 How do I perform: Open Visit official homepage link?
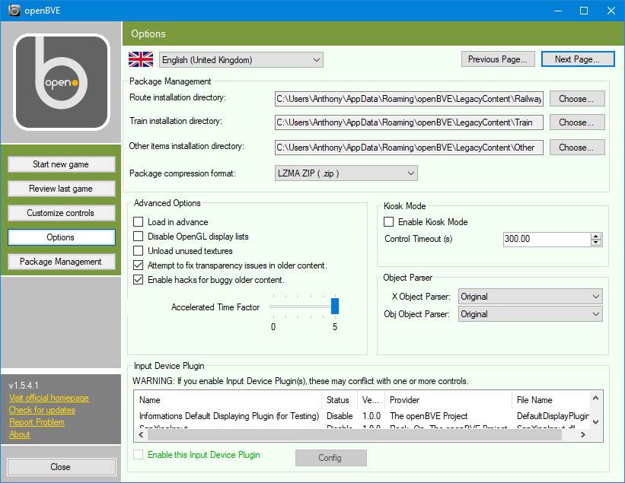(x=49, y=398)
